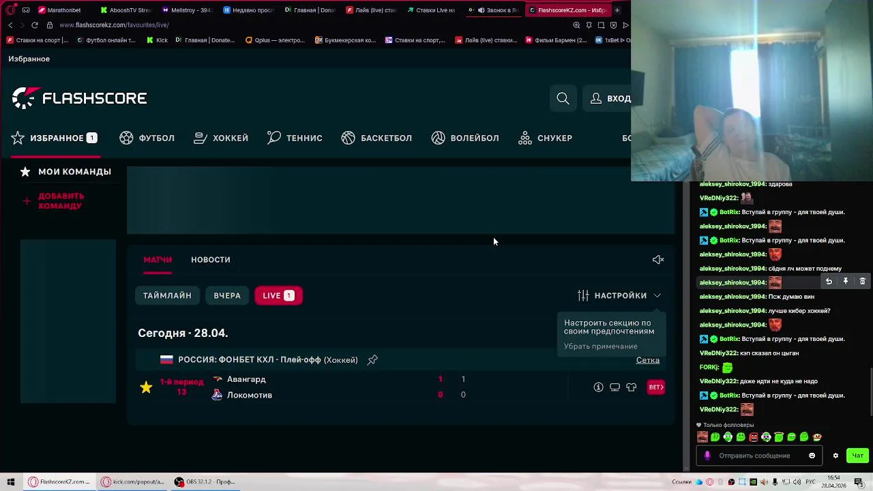This screenshot has height=491, width=873.
Task: Go to БАСКЕТБОЛ sport section
Action: pyautogui.click(x=376, y=138)
